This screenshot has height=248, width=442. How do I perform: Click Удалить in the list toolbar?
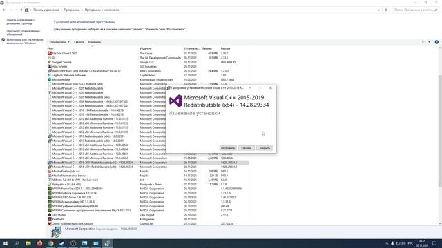pyautogui.click(x=79, y=42)
